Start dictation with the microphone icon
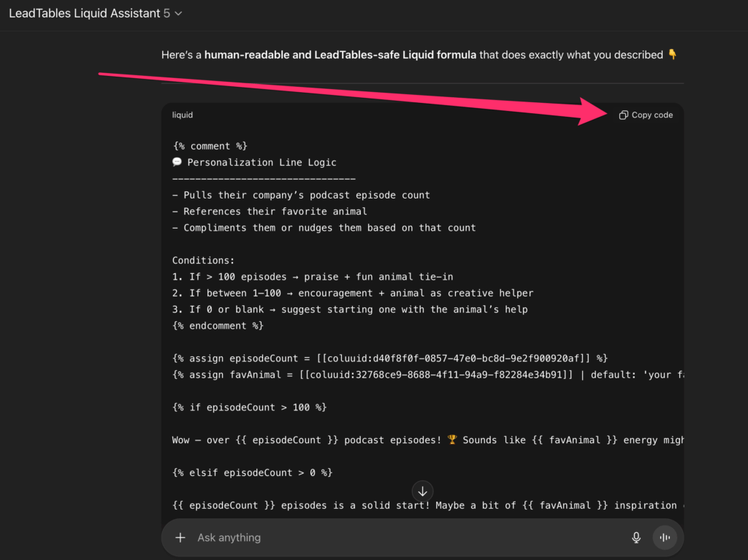The height and width of the screenshot is (560, 748). pos(636,538)
